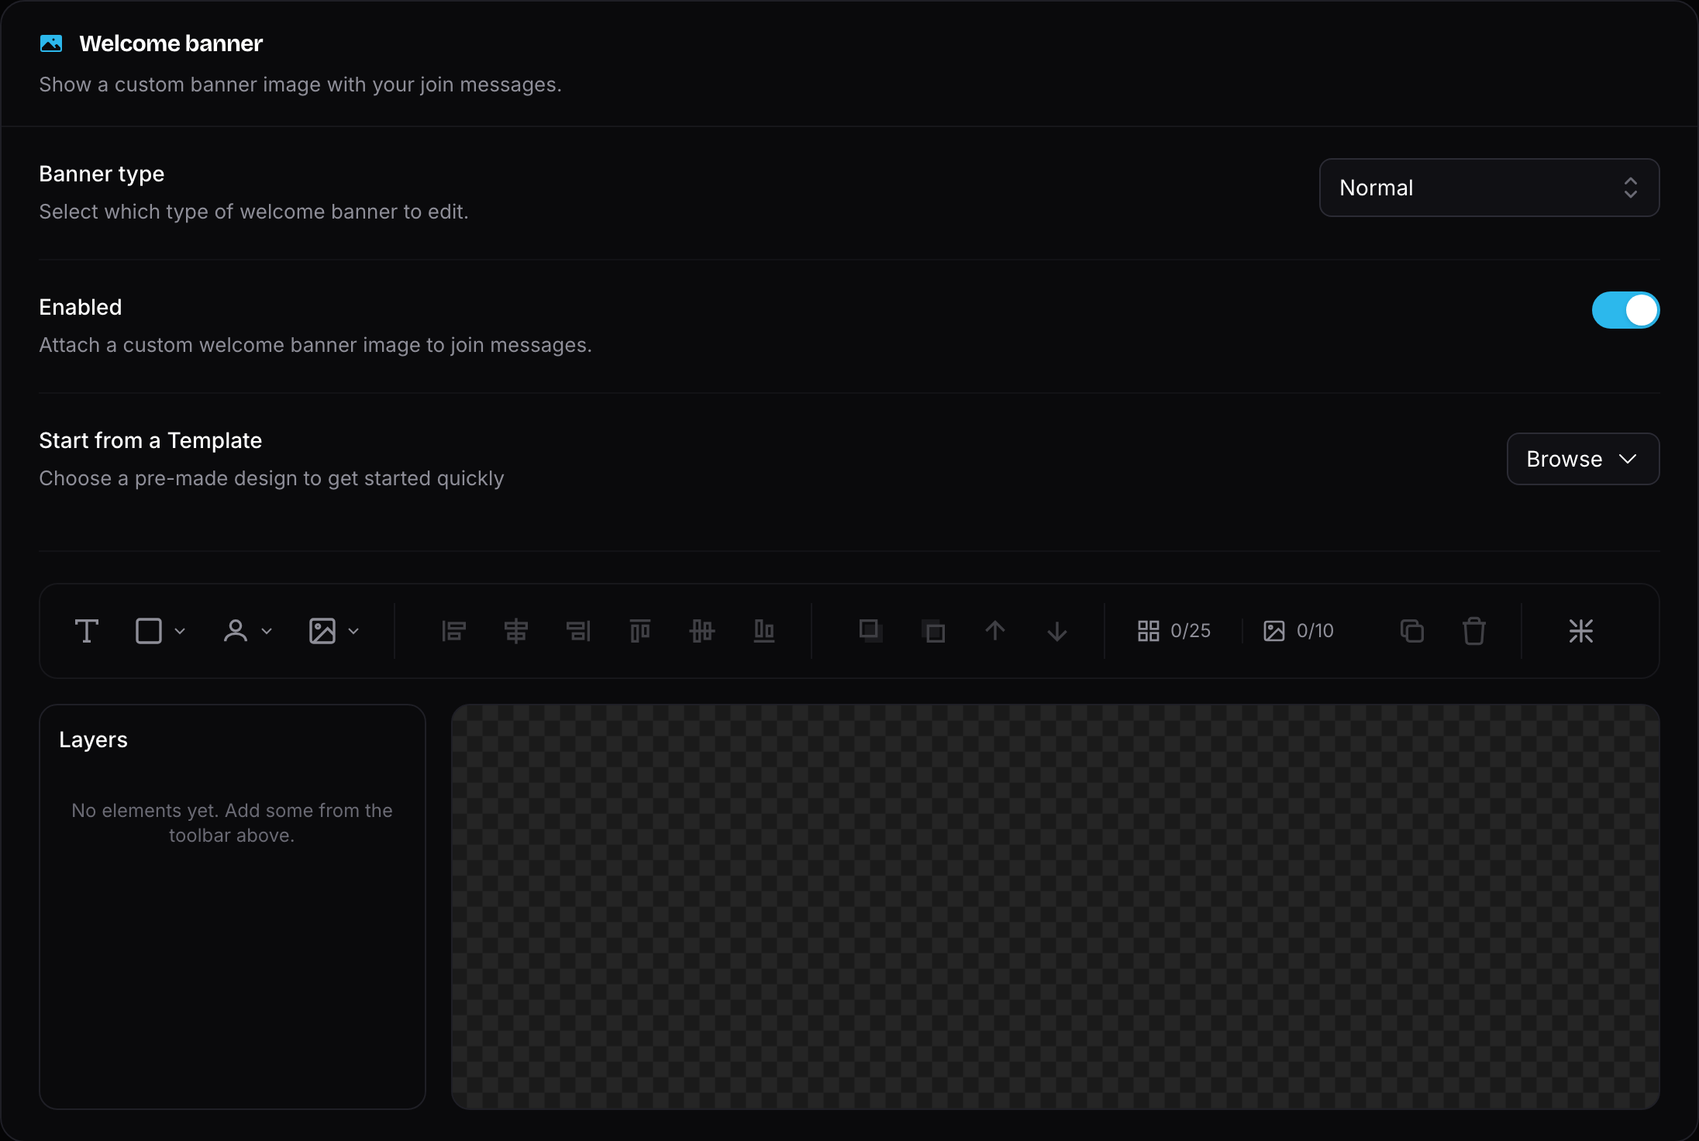
Task: Align selected elements to the bottom
Action: click(x=764, y=631)
